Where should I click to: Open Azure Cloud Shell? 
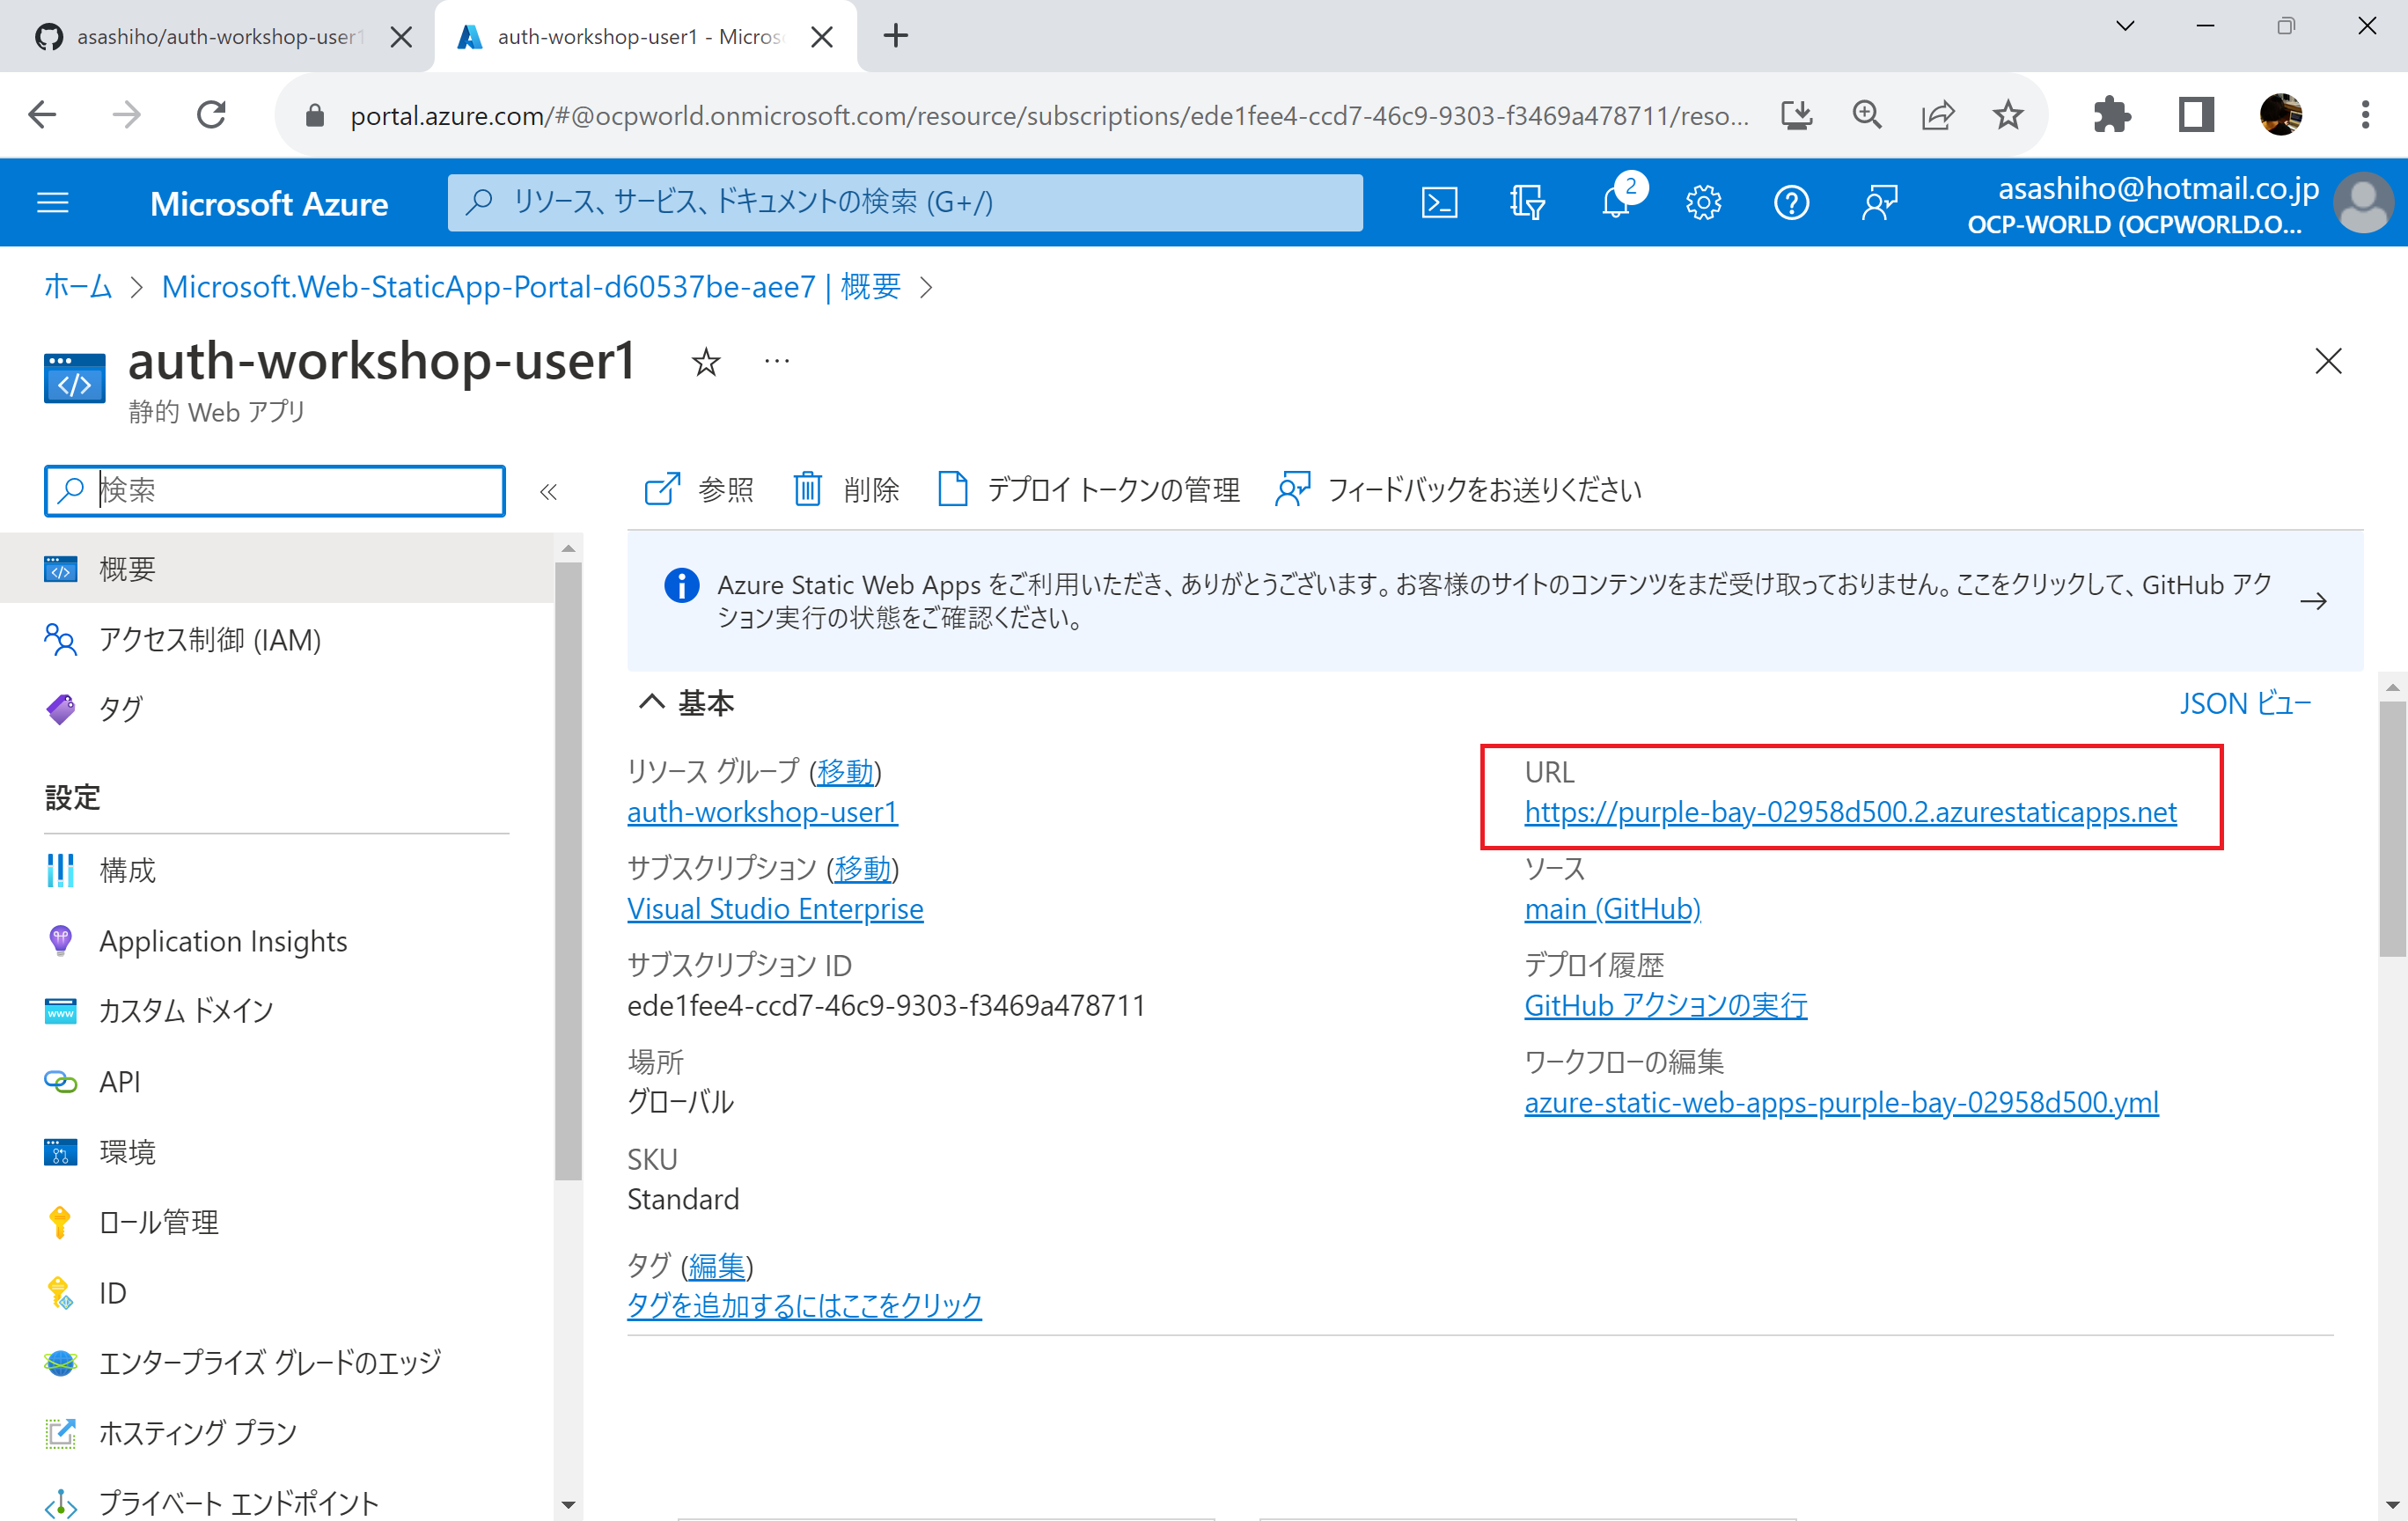click(x=1439, y=202)
